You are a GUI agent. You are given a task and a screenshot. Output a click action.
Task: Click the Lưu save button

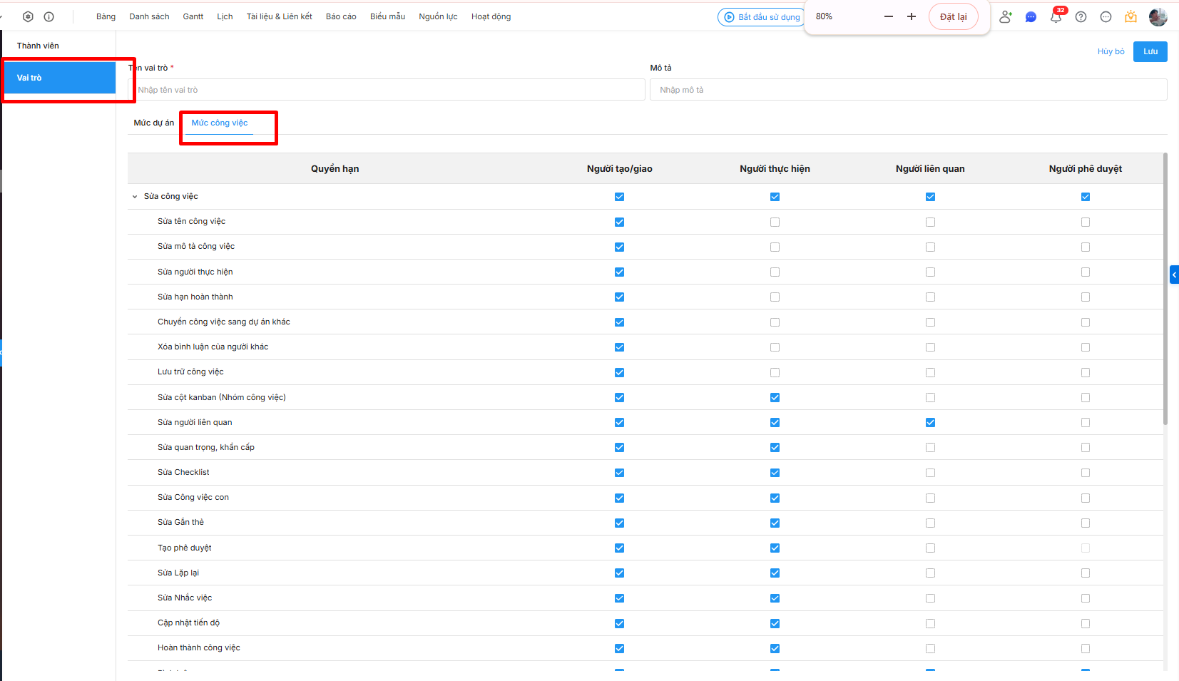[x=1150, y=51]
